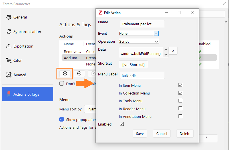Image resolution: width=229 pixels, height=150 pixels.
Task: Open the Menu sort by dropdown
Action: [x=90, y=109]
